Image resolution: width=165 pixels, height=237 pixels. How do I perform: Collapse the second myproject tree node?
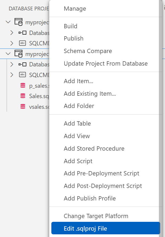click(x=8, y=54)
